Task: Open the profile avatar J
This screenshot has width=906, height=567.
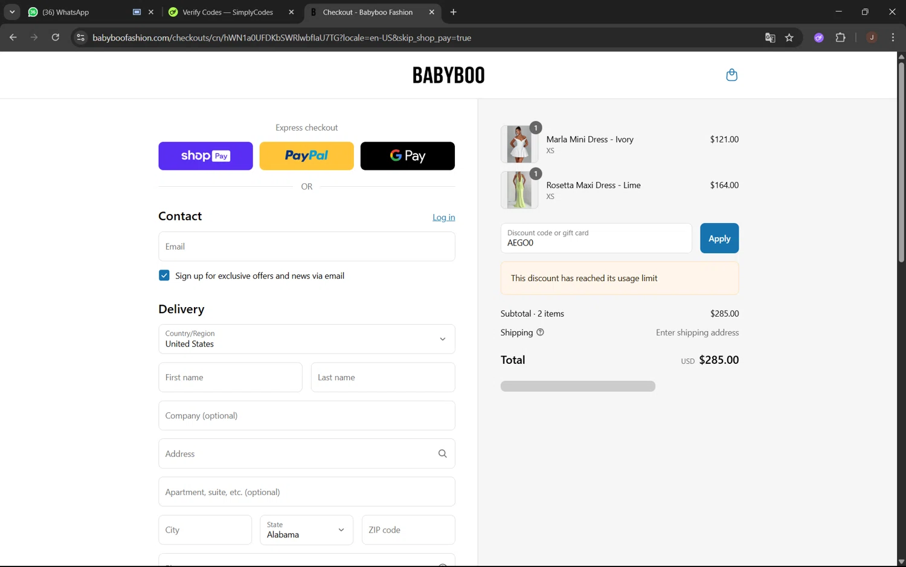Action: pos(872,37)
